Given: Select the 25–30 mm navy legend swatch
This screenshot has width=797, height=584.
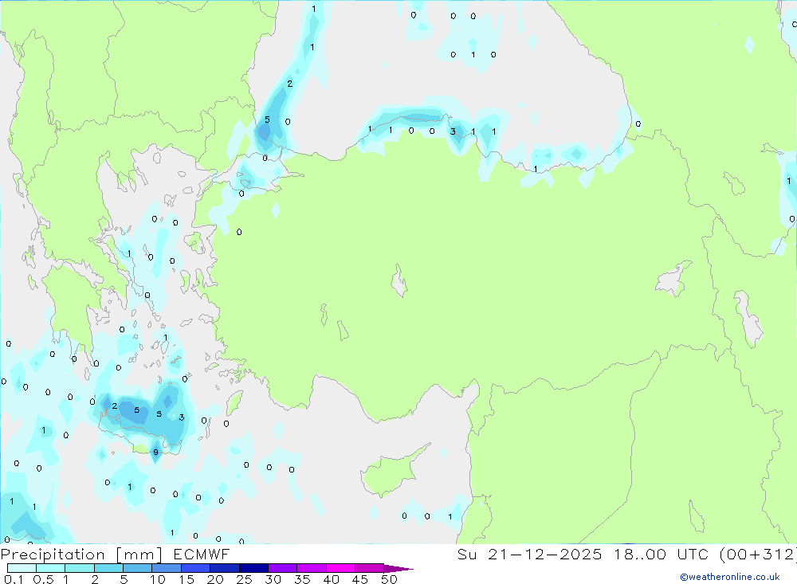Looking at the screenshot, I should 253,568.
